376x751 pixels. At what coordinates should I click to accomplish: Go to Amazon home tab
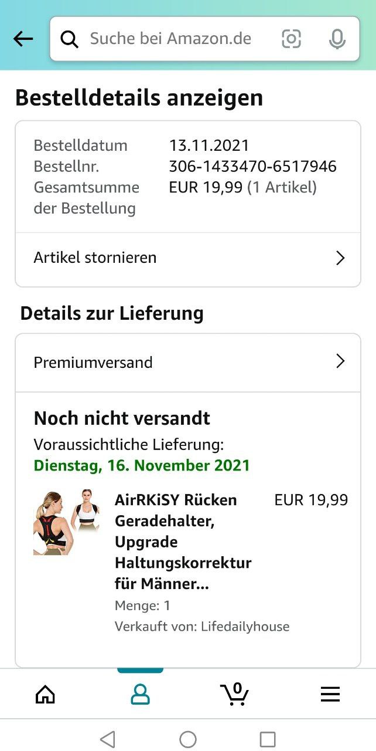coord(45,695)
